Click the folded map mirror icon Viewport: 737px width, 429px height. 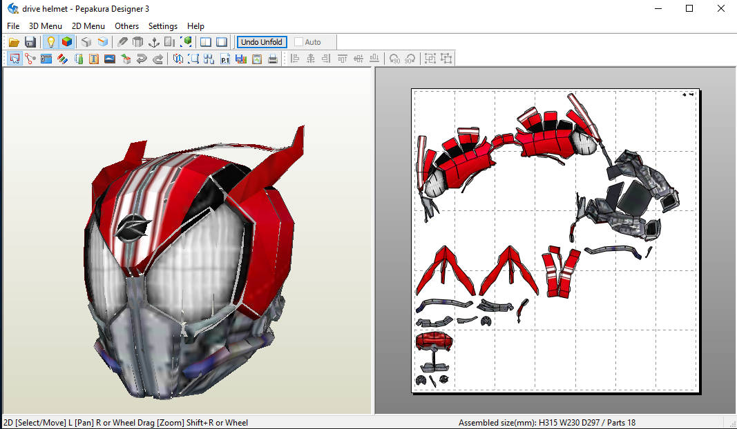pyautogui.click(x=178, y=59)
